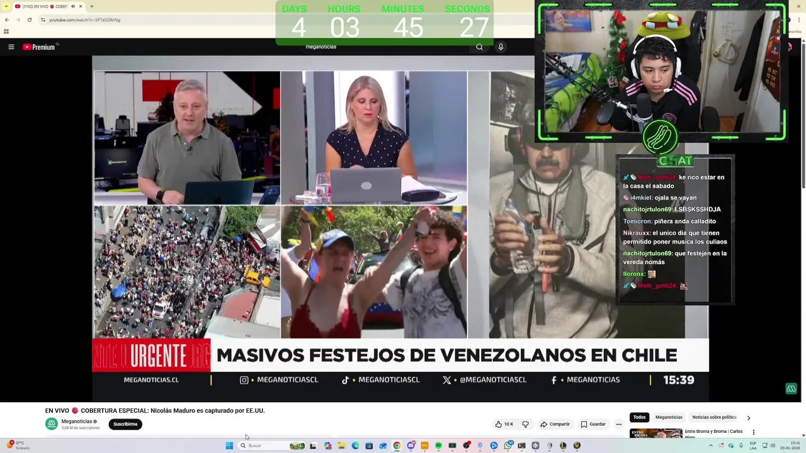Dislike the video with thumbs down
This screenshot has height=453, width=806.
(x=525, y=424)
